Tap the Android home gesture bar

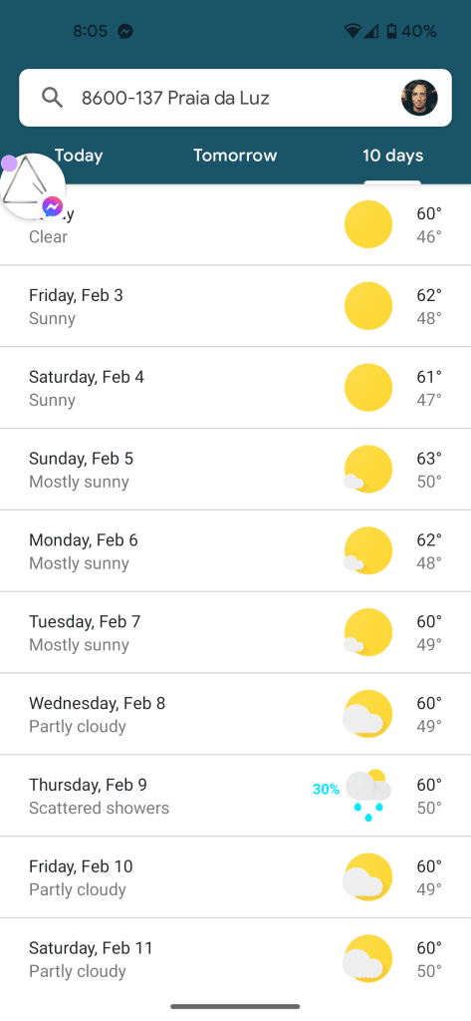(235, 1007)
